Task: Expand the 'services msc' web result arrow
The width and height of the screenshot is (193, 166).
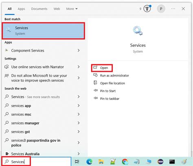Action: pyautogui.click(x=79, y=114)
